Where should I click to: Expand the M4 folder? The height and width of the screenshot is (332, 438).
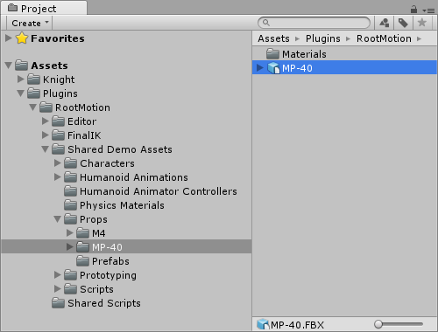tap(69, 232)
